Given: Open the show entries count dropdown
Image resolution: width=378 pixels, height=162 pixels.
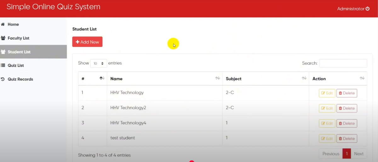Looking at the screenshot, I should (99, 63).
